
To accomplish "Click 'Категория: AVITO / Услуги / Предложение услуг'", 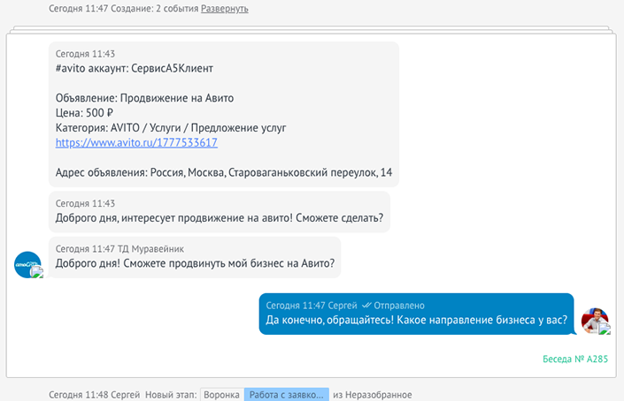I will (x=171, y=128).
